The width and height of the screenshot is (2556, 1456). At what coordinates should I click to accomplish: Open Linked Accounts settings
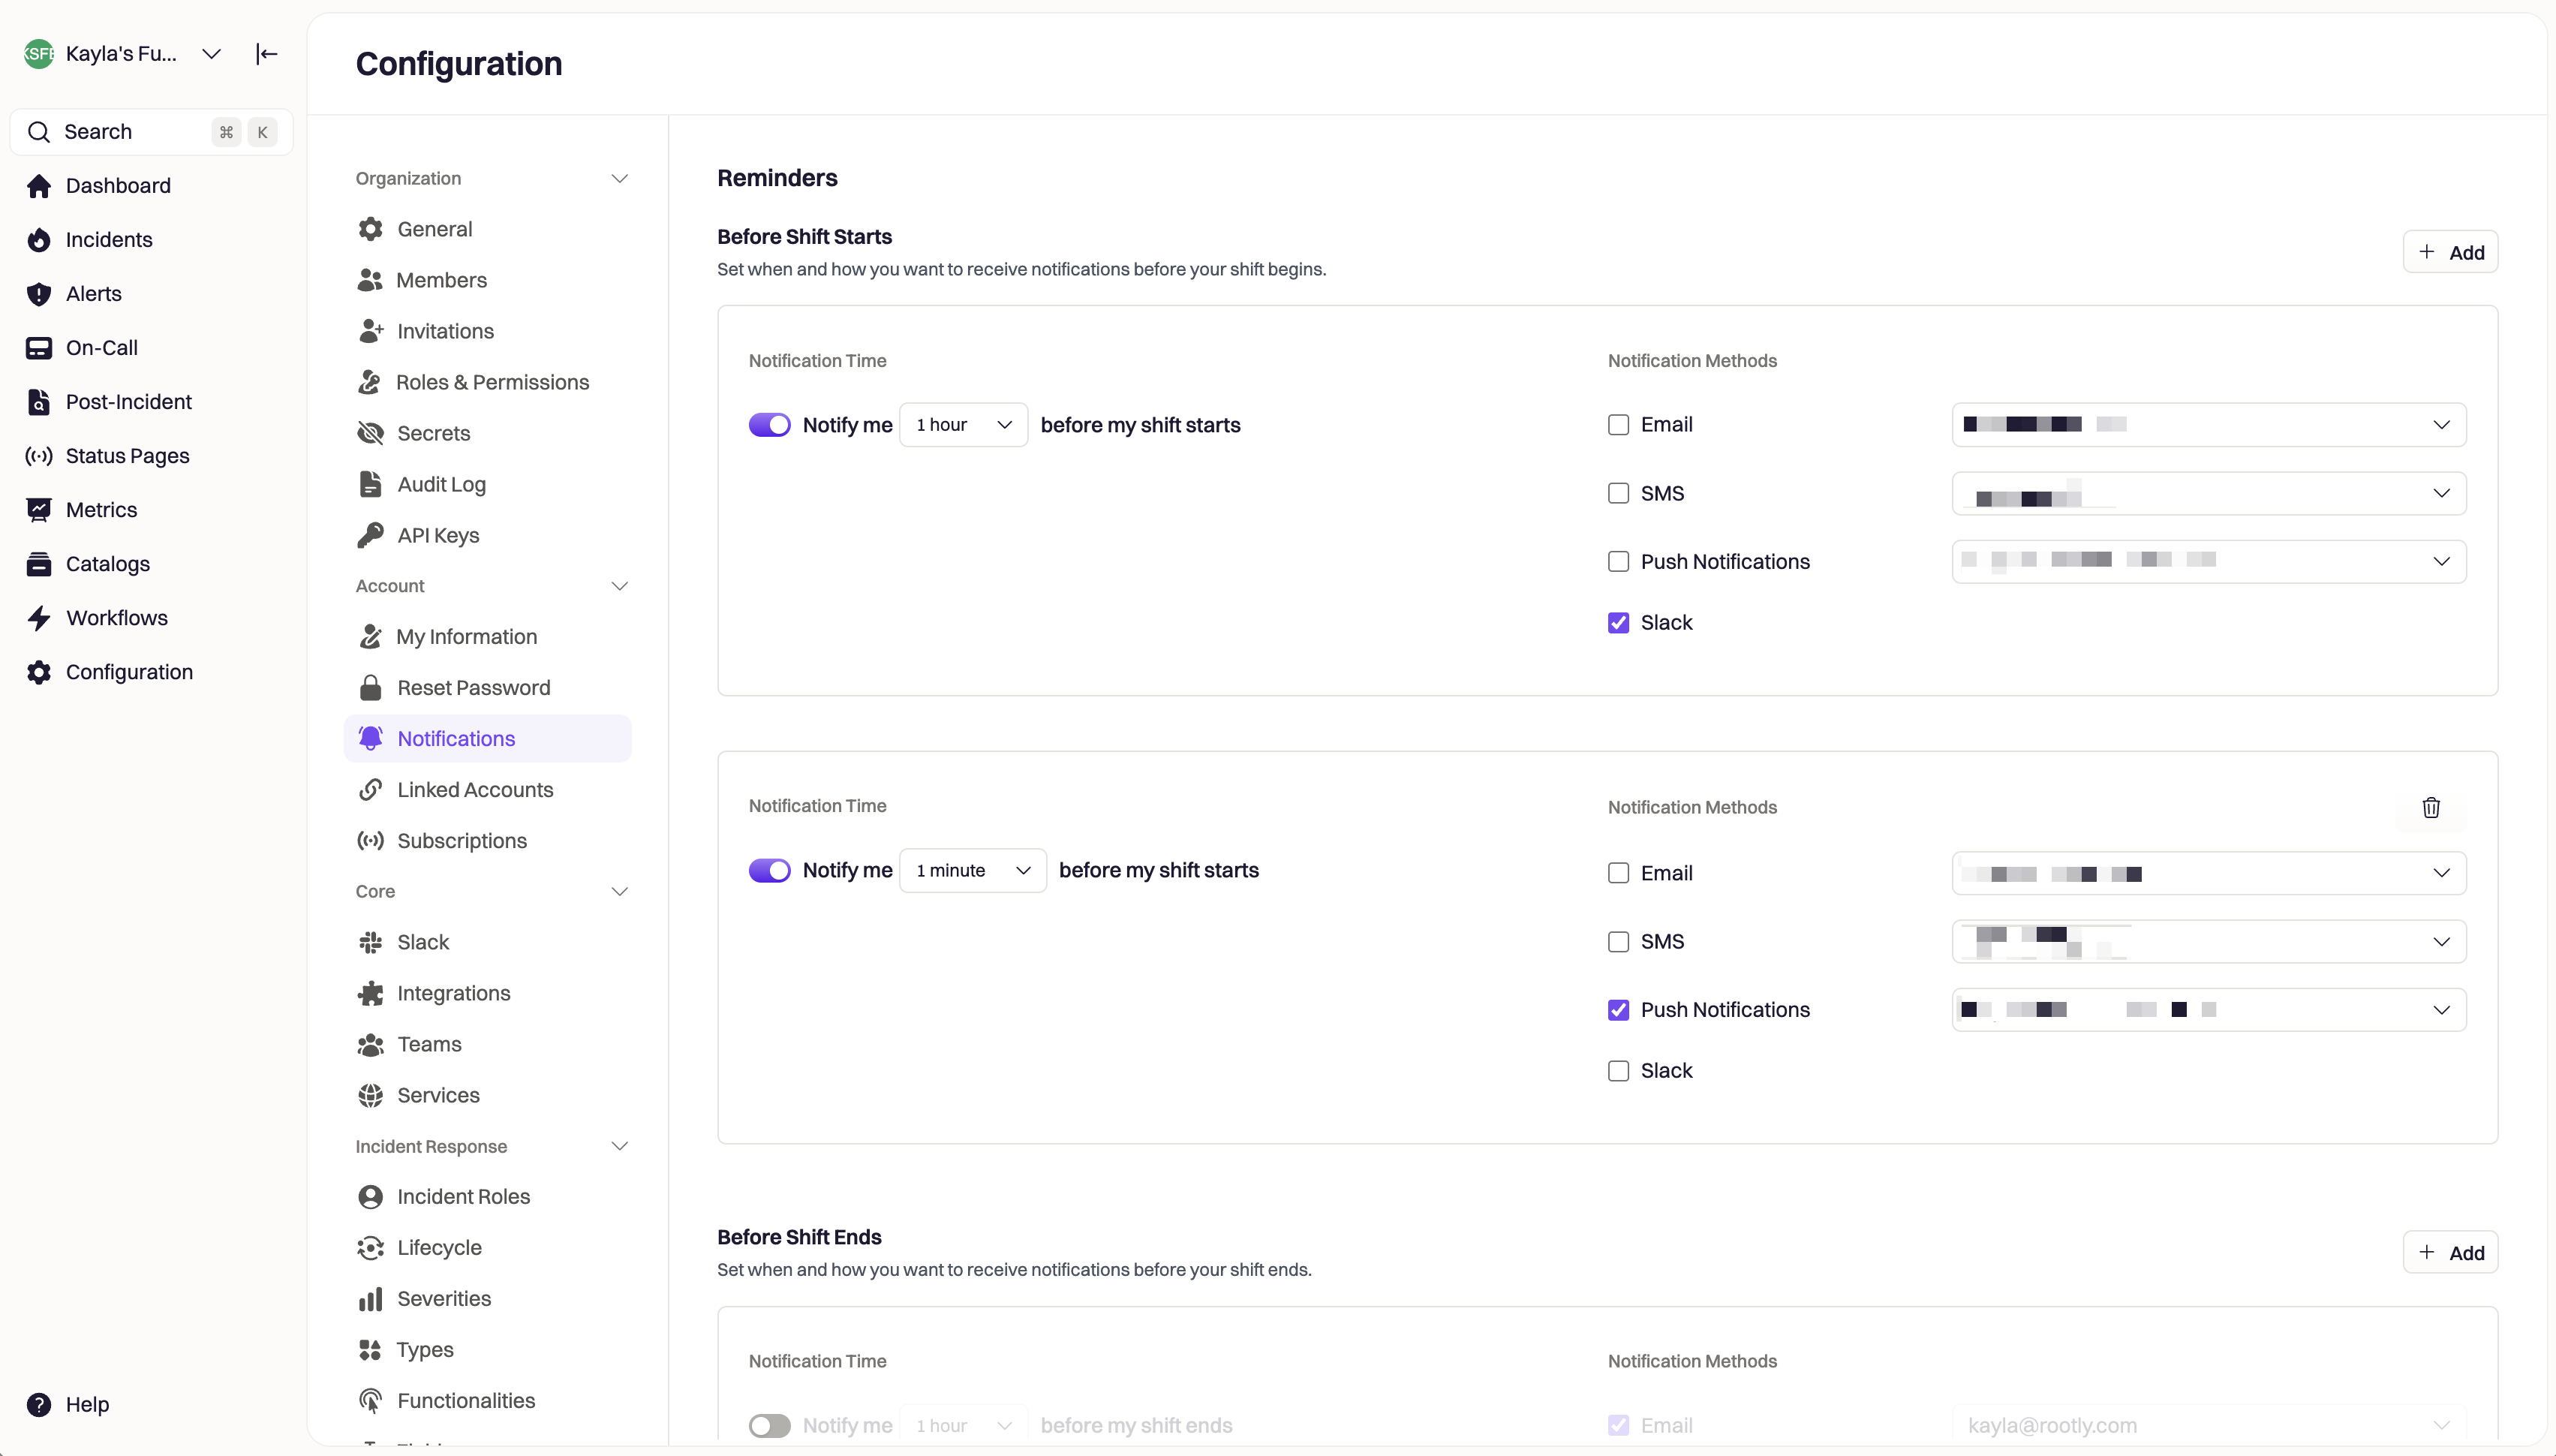[474, 790]
